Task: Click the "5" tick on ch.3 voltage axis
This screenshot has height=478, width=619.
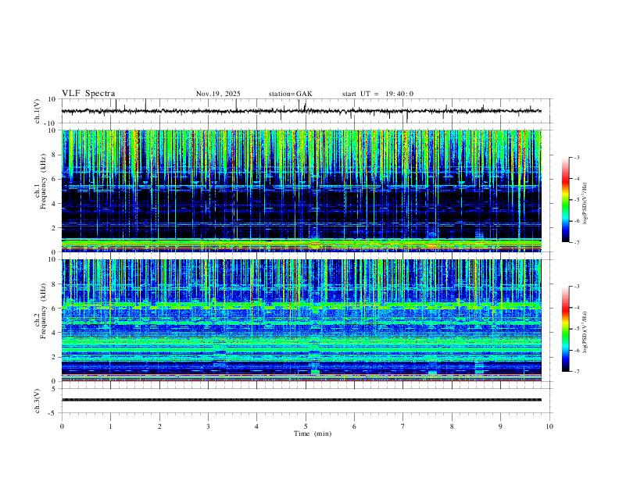Action: [x=54, y=389]
